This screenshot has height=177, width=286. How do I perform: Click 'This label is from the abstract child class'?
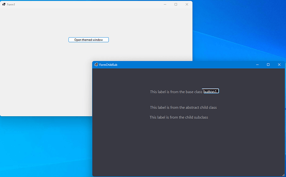click(183, 108)
